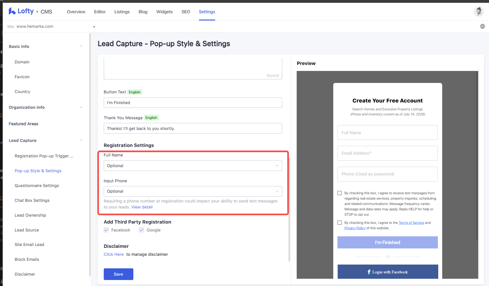Open Site Email Lead in sidebar
The image size is (489, 286).
29,245
